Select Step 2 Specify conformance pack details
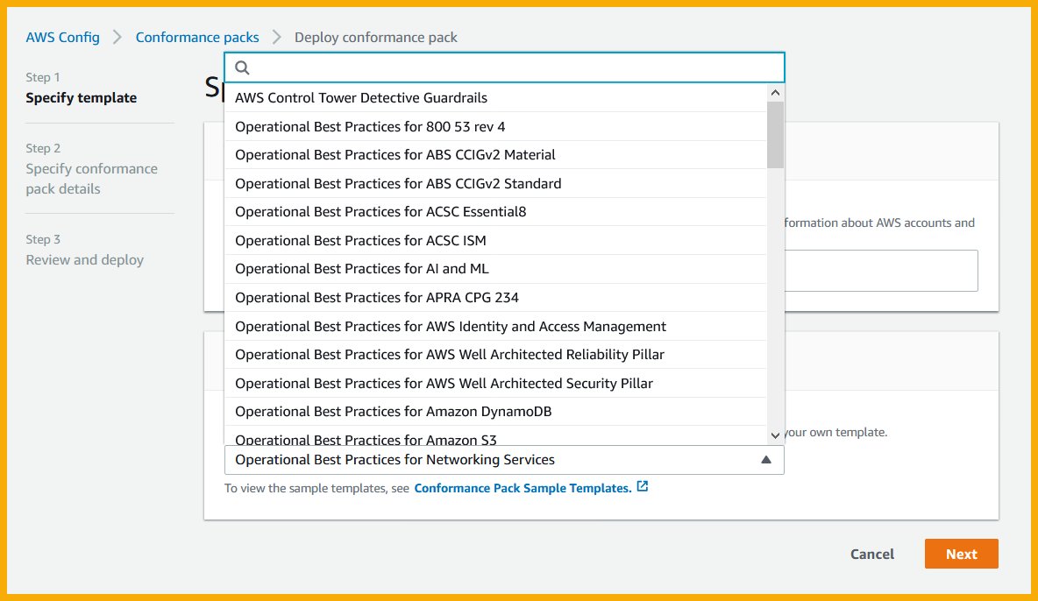 pyautogui.click(x=91, y=169)
